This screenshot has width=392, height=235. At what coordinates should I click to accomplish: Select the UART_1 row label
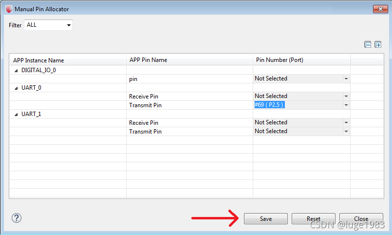click(x=31, y=114)
